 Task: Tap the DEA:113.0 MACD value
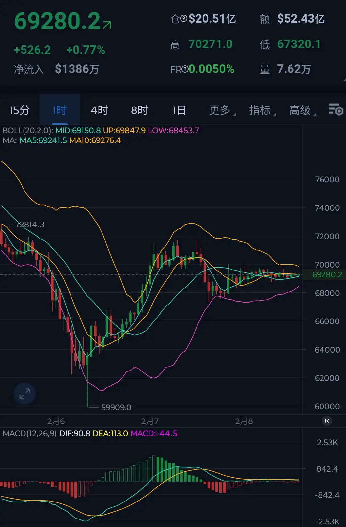(x=110, y=434)
